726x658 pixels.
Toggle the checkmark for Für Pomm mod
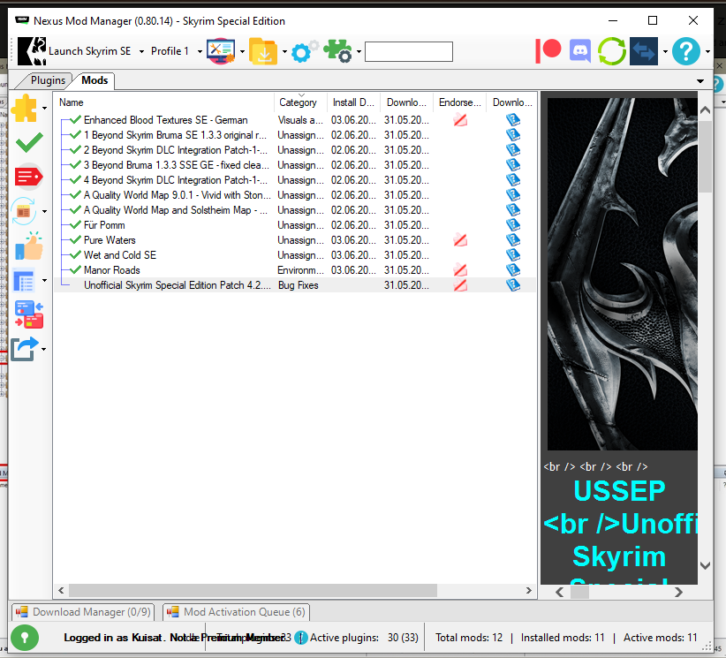(75, 225)
